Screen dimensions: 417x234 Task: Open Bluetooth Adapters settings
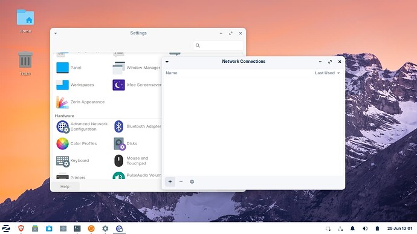click(x=137, y=126)
